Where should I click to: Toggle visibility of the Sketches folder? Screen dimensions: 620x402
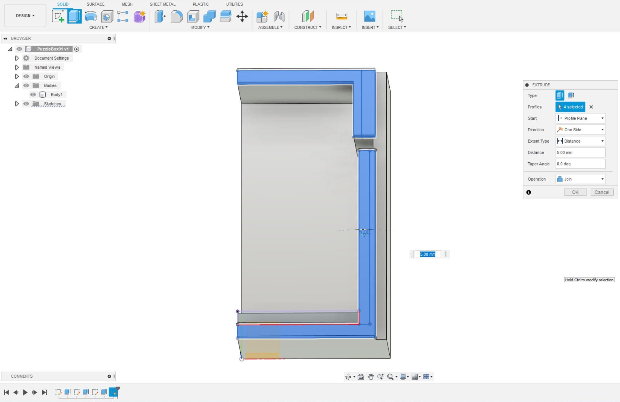(26, 104)
